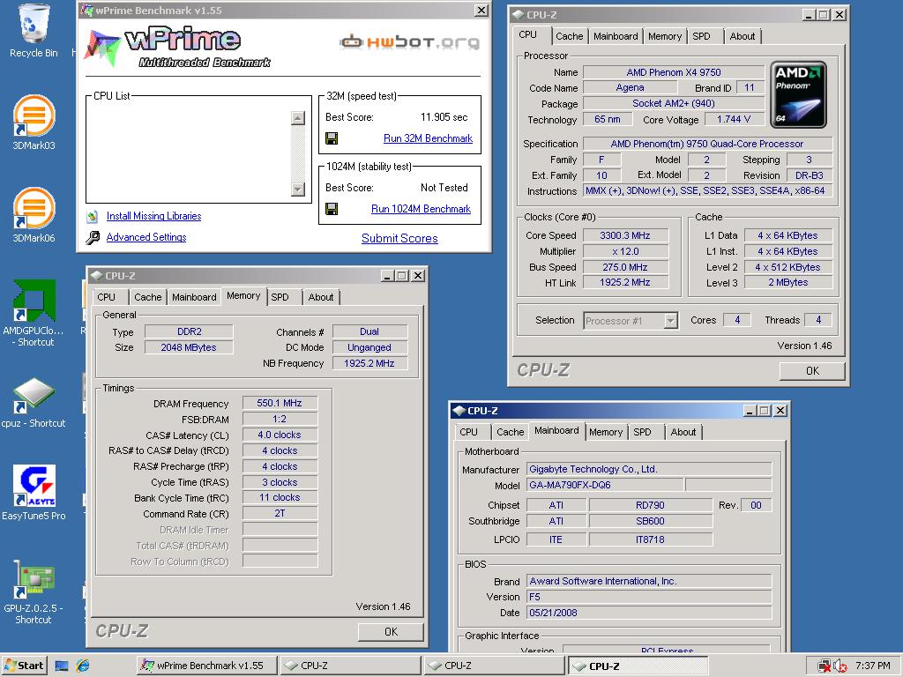Click the Advanced Settings wrench icon

click(92, 237)
